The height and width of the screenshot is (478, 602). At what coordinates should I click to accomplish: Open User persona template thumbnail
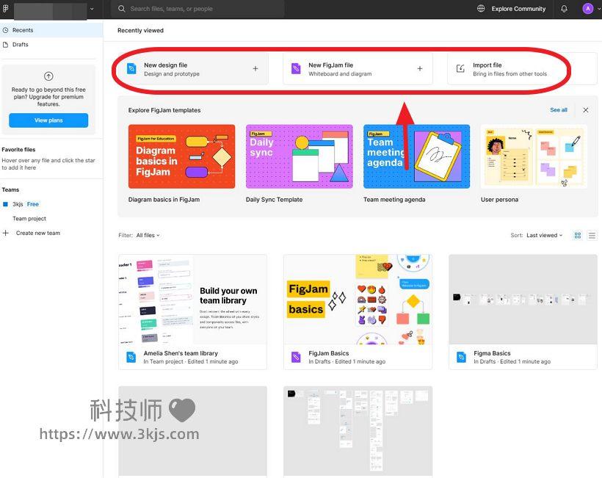pos(534,156)
